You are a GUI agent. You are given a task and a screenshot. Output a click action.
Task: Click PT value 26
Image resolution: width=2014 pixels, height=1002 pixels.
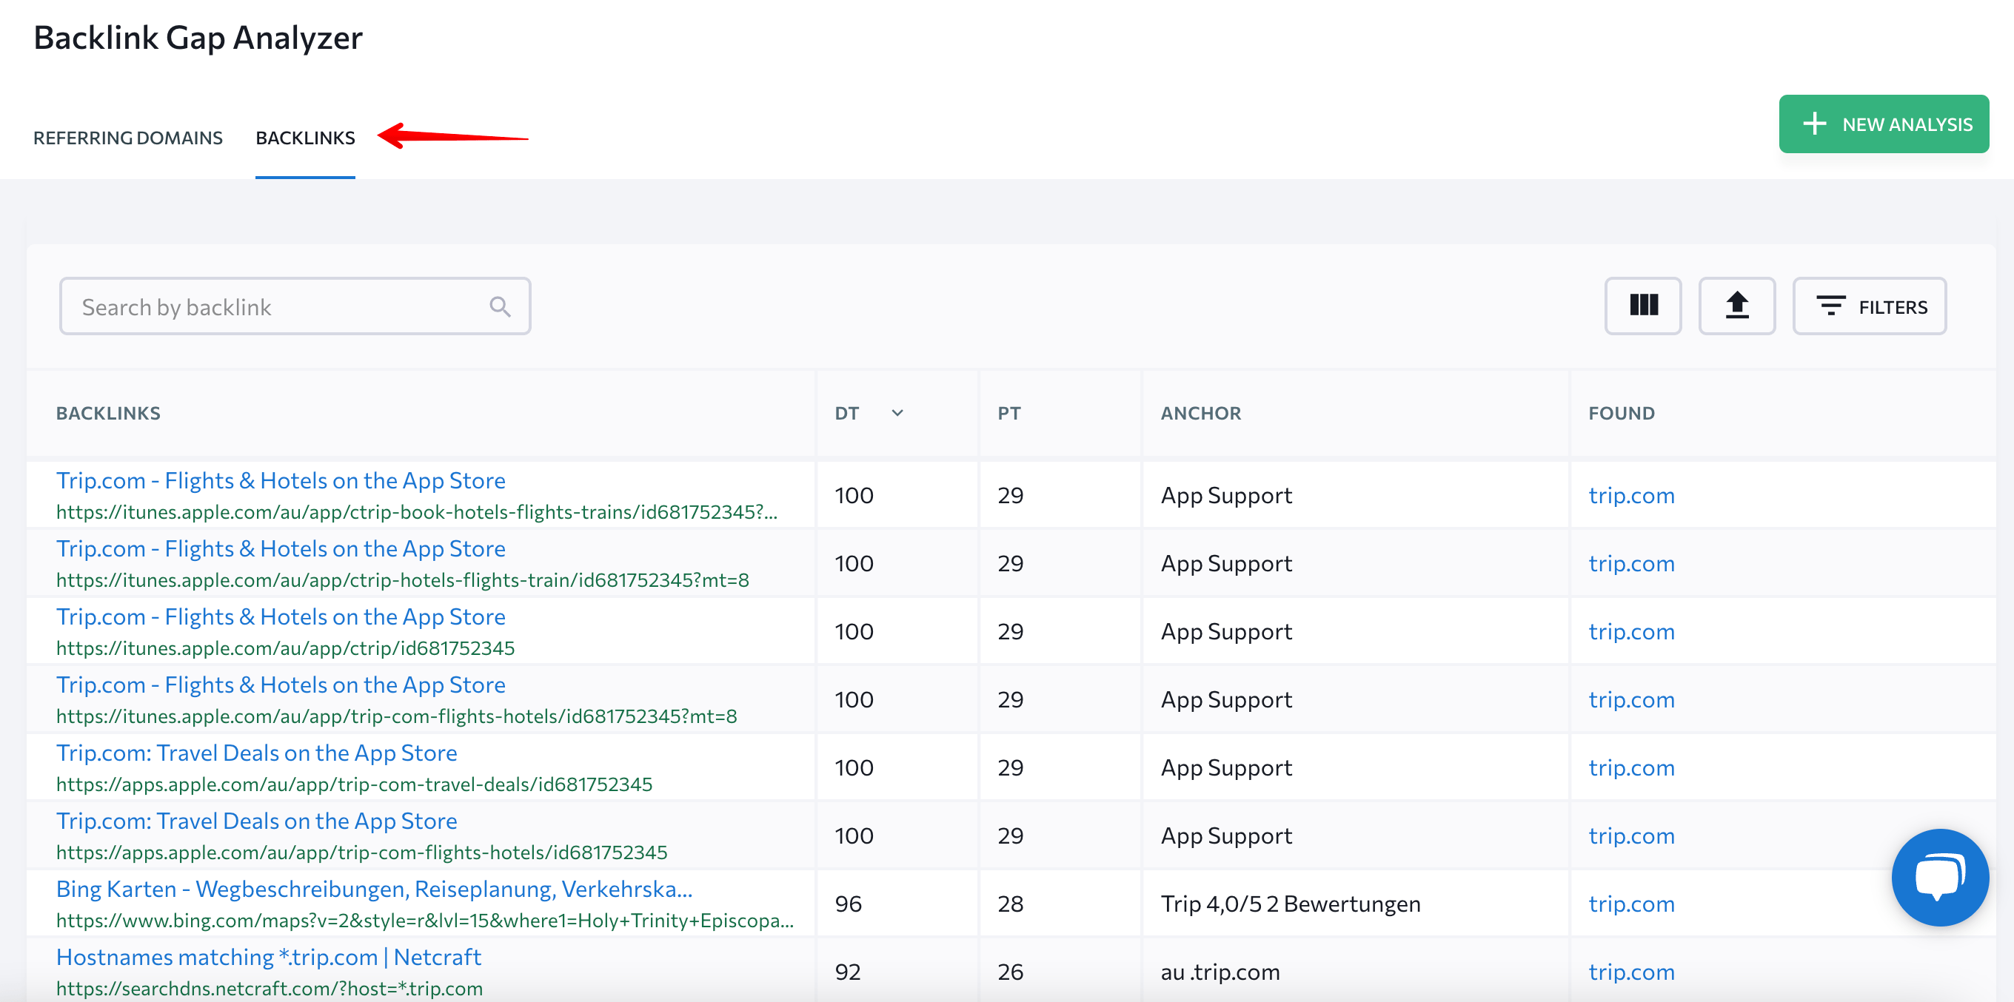[x=1010, y=972]
